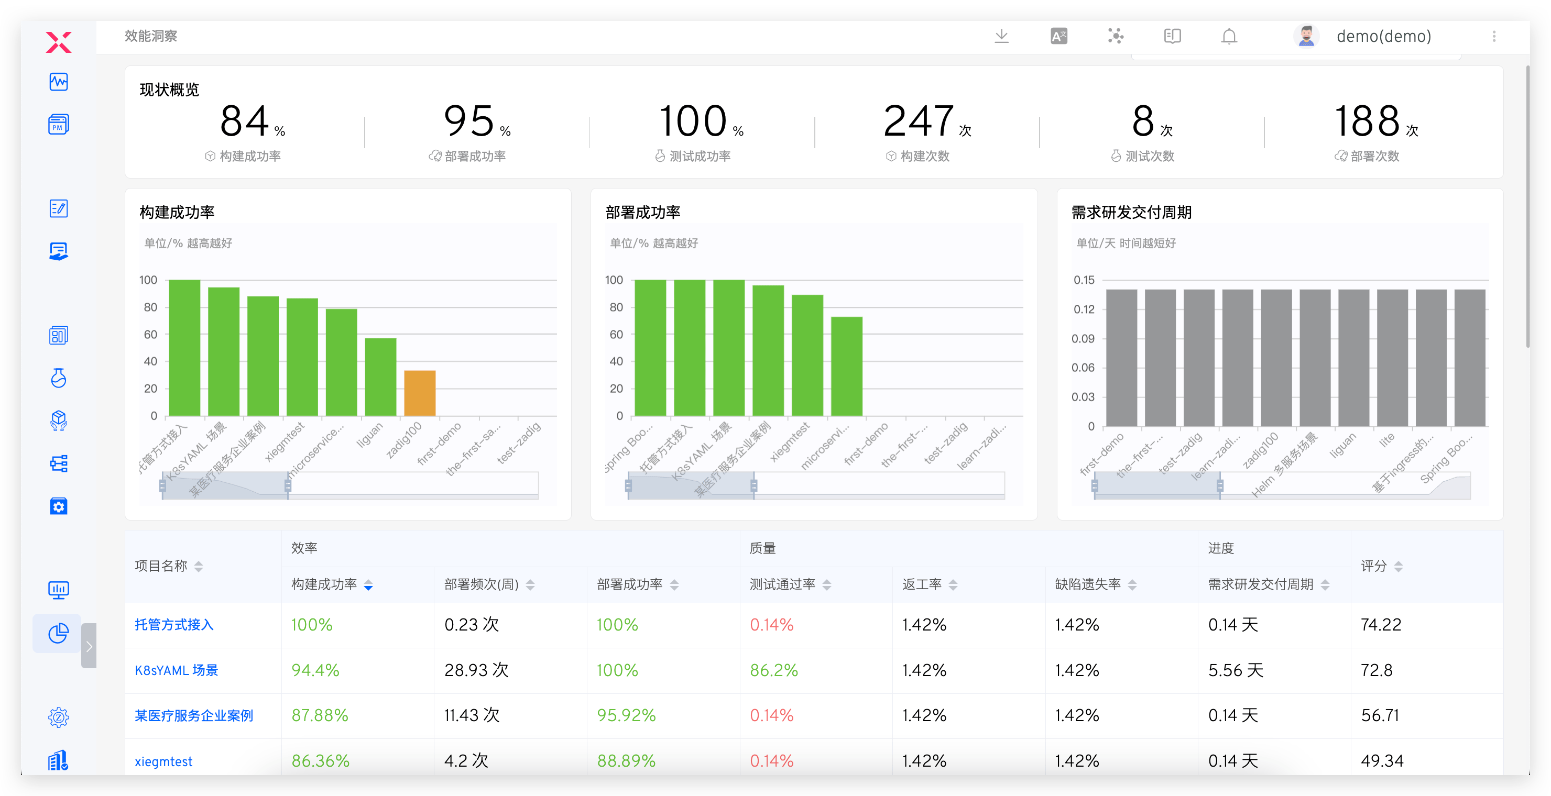Select the pie chart insight sidebar icon
Viewport: 1551px width, 796px height.
click(58, 633)
